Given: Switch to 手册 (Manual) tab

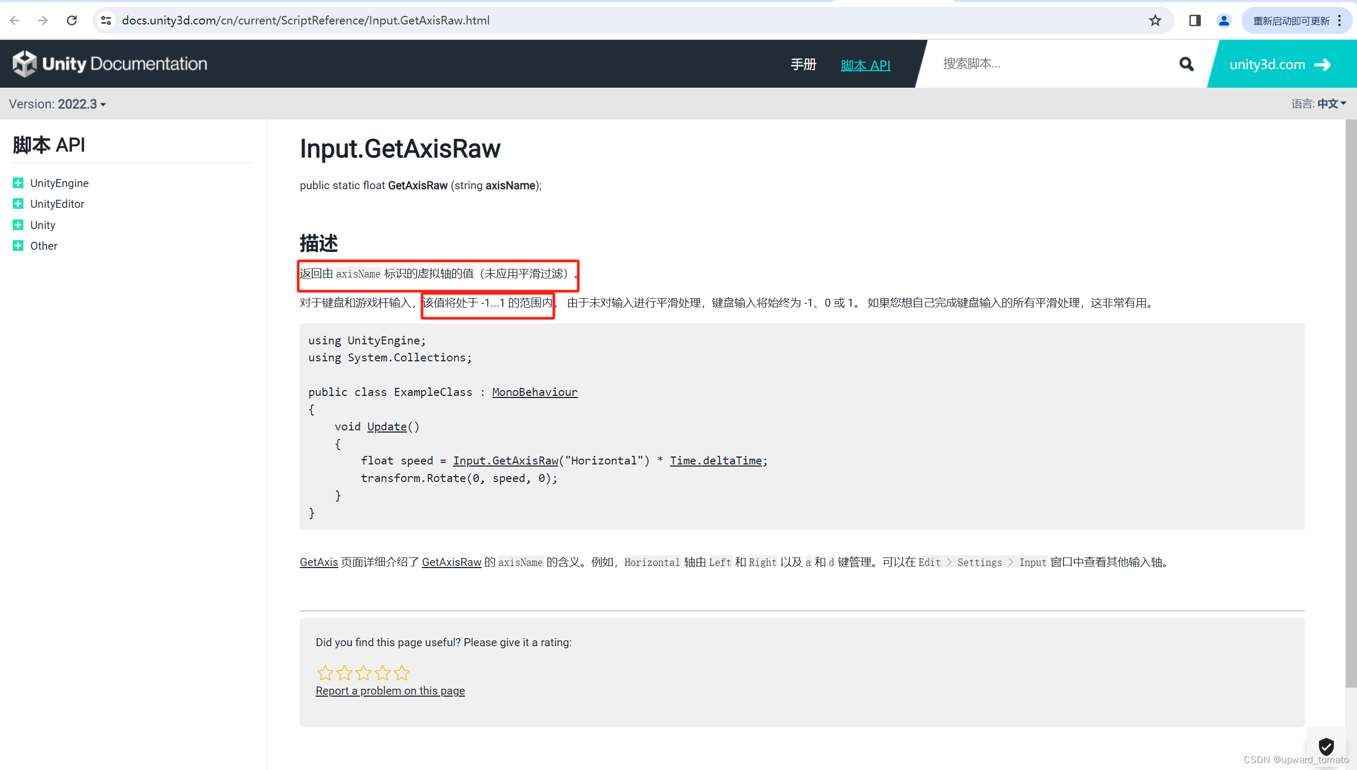Looking at the screenshot, I should click(x=802, y=63).
